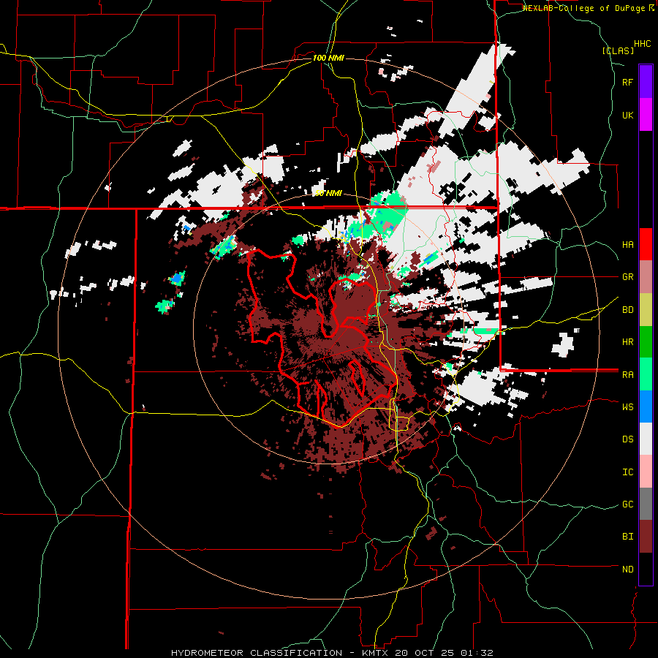Click the 'HHC' product label
This screenshot has height=658, width=658.
(643, 44)
